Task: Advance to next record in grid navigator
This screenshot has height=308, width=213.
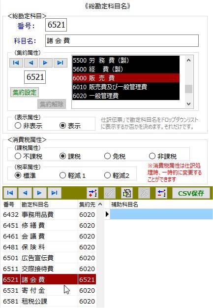Action: 40,193
